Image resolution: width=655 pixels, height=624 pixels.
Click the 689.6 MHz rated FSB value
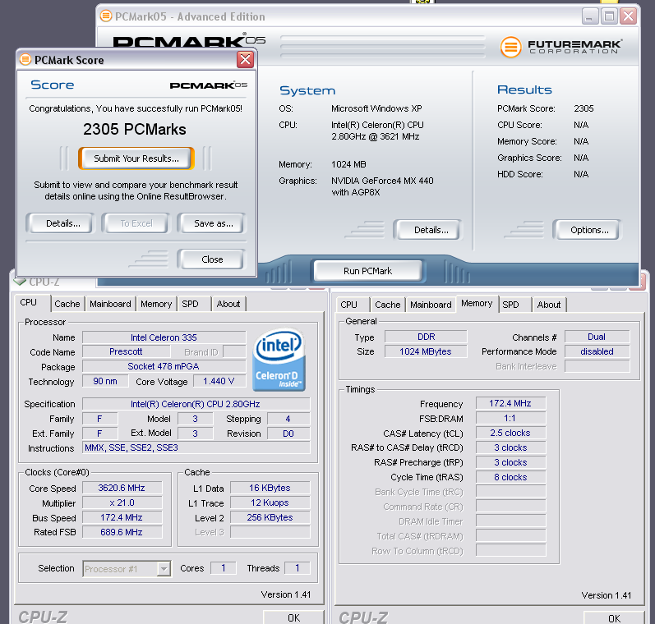(x=122, y=532)
